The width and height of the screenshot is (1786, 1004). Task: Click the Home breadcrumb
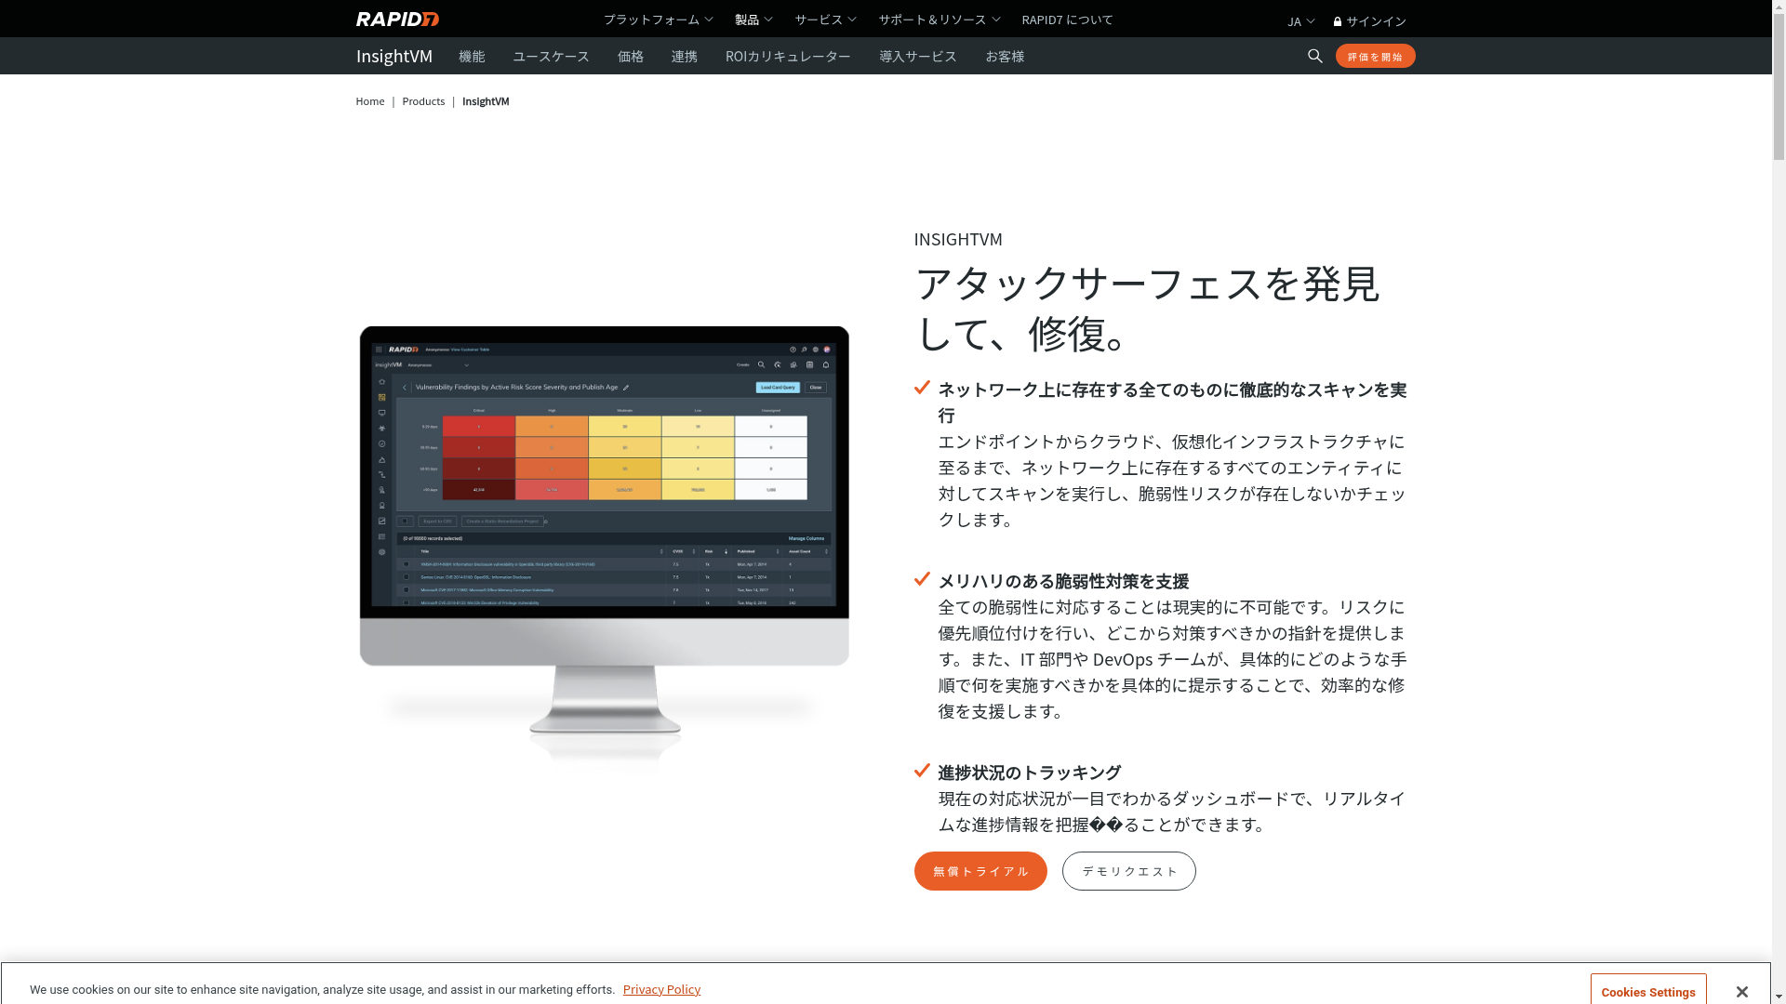(x=370, y=101)
